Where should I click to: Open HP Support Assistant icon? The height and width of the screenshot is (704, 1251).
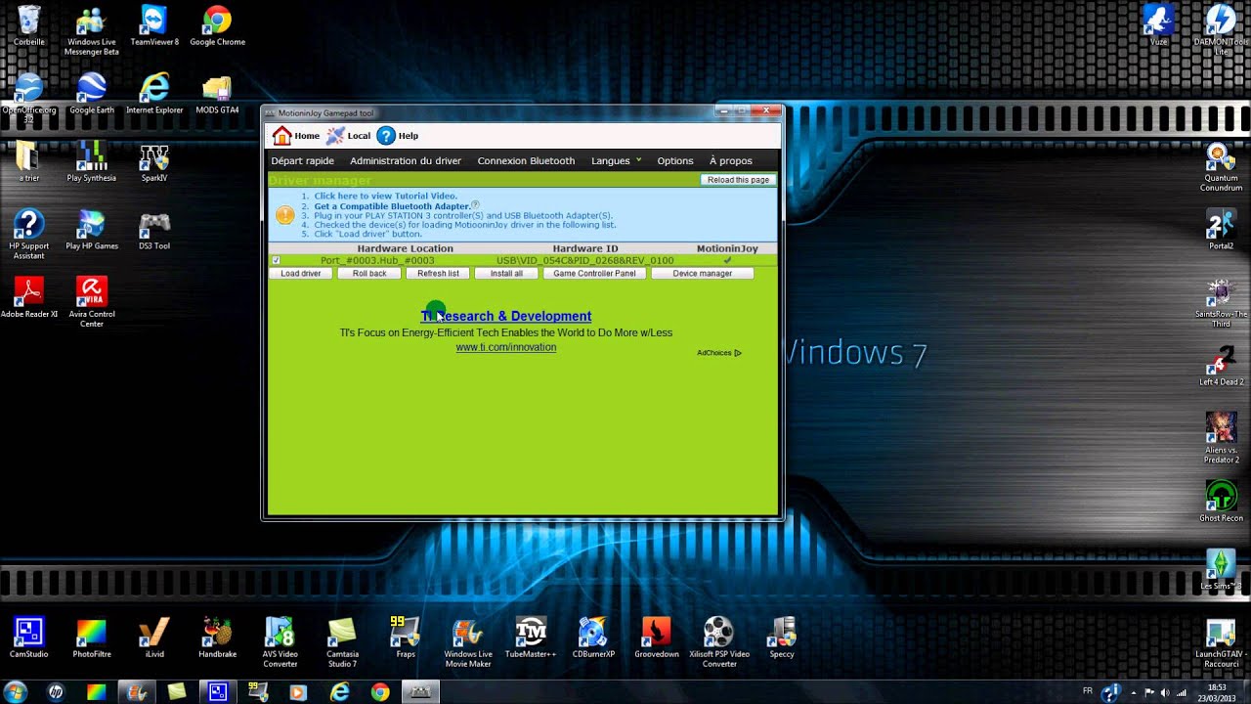pos(29,235)
